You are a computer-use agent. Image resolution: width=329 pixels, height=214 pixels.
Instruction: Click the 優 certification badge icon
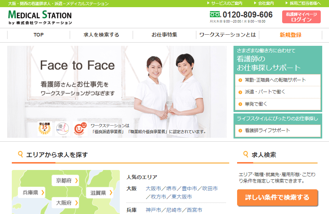(62, 129)
